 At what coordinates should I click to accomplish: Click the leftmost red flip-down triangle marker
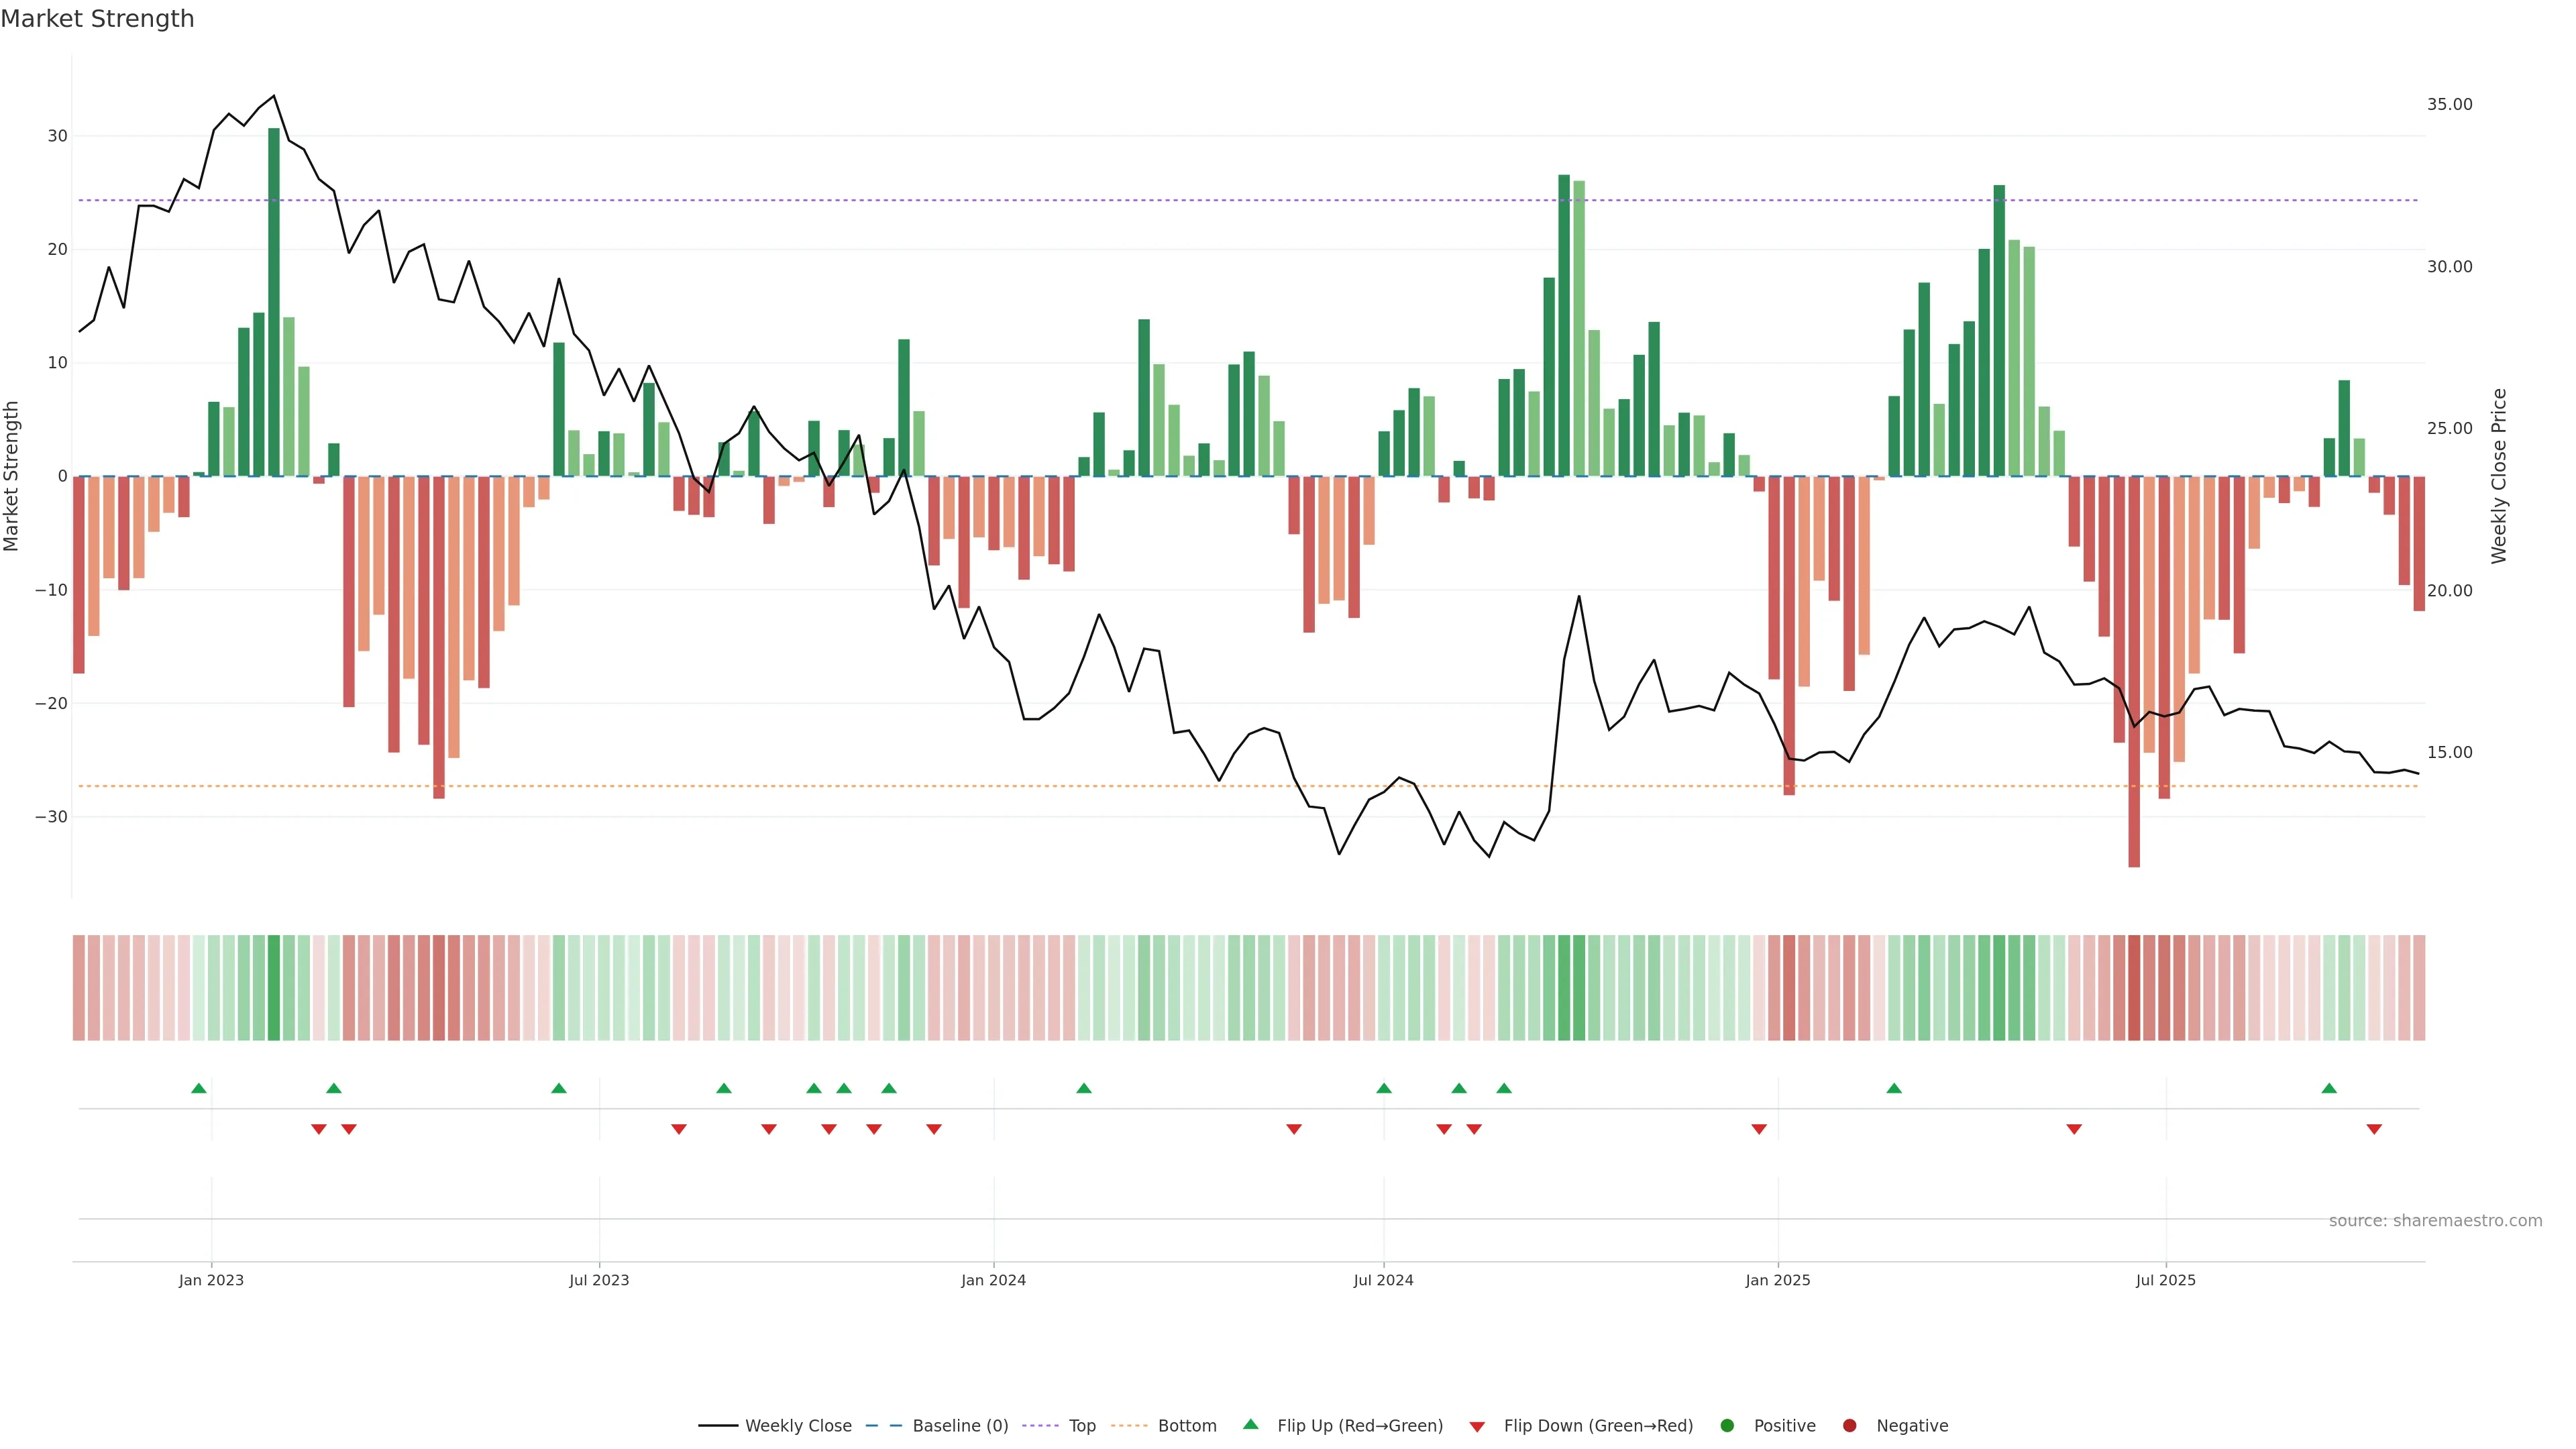[x=319, y=1129]
